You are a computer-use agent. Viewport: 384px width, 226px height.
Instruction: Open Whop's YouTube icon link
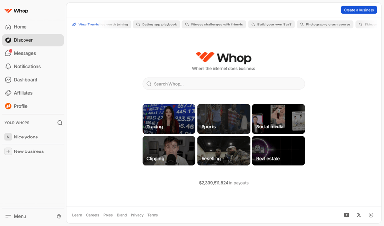tap(347, 215)
